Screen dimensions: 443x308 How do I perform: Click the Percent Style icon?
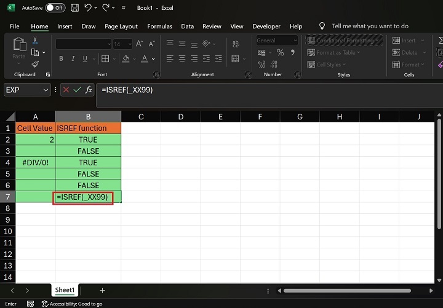[x=281, y=52]
